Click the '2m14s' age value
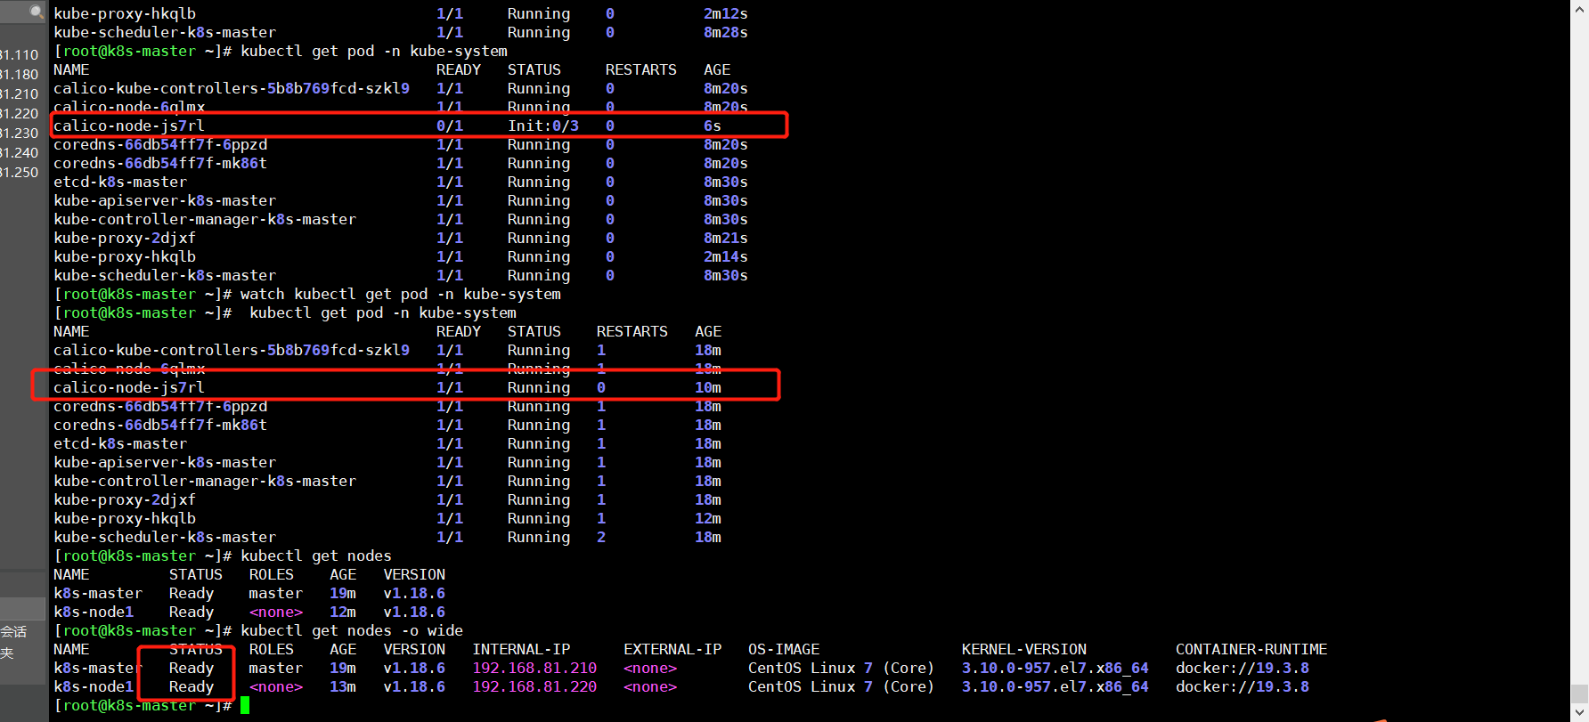This screenshot has width=1589, height=722. (726, 256)
